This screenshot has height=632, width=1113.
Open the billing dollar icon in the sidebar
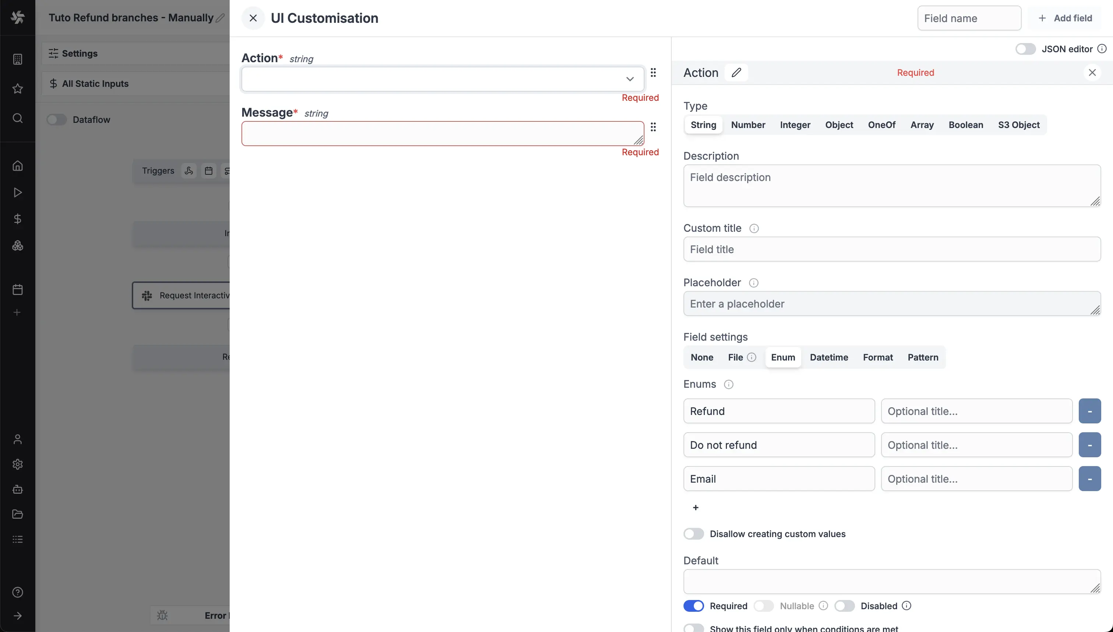[x=17, y=219]
